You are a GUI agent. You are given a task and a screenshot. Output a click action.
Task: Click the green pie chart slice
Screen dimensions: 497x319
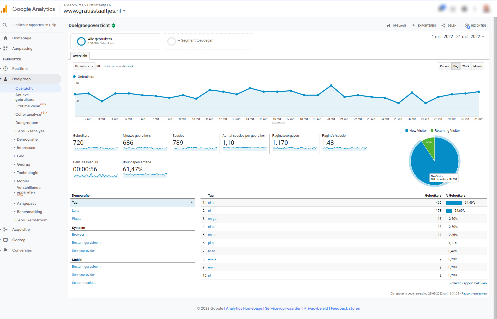click(430, 147)
